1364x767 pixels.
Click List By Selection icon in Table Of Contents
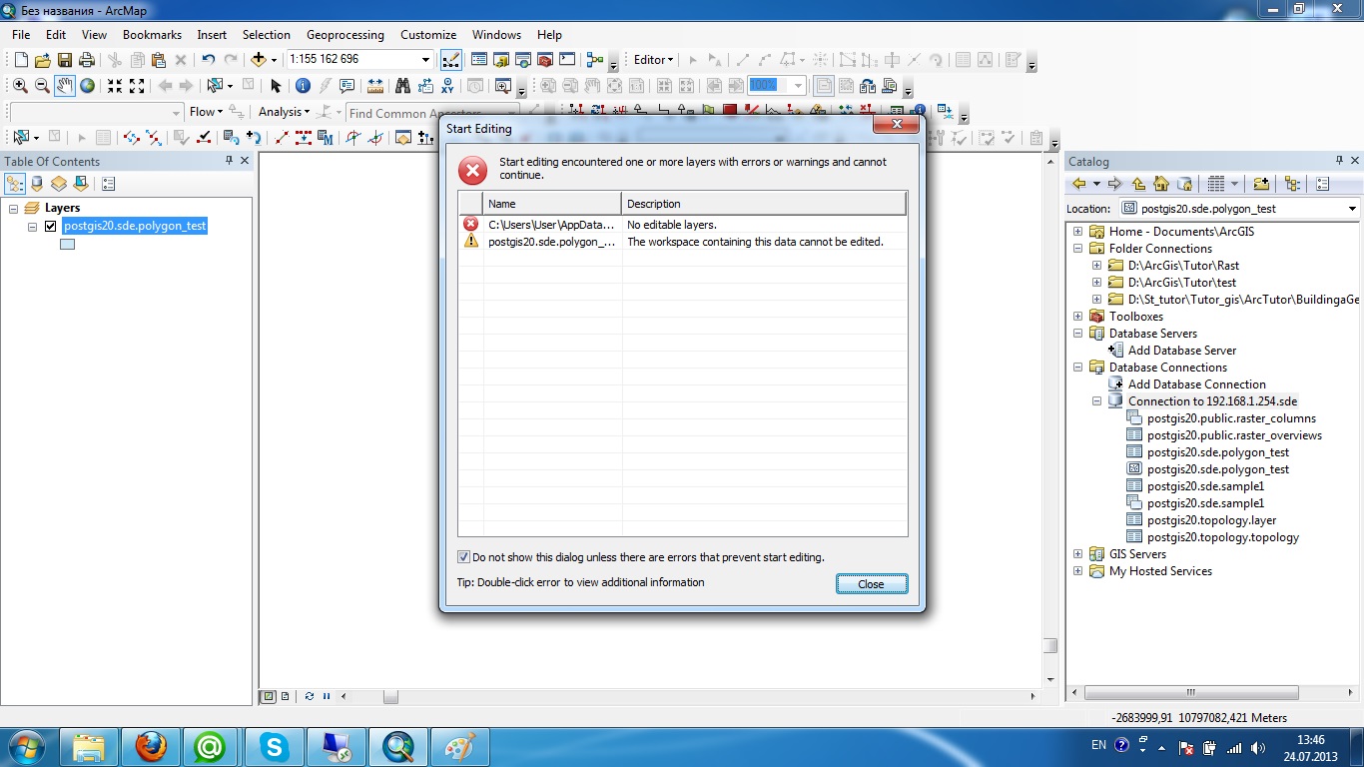click(x=81, y=184)
